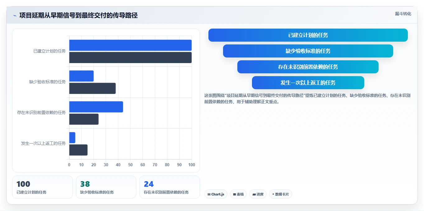Click the title 项目延期从早期信号到最终交付的传导路径
The image size is (424, 211).
pyautogui.click(x=78, y=15)
